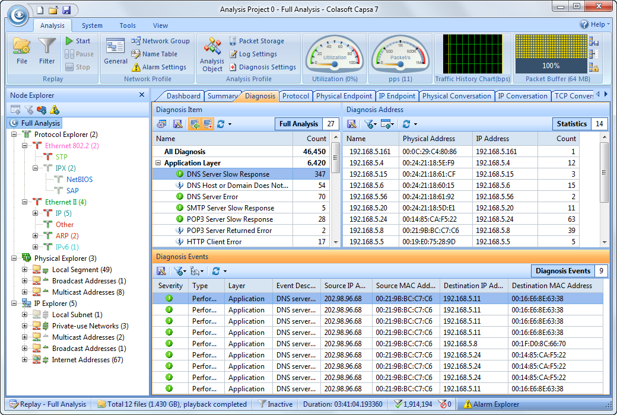Select the Filter tool in Replay group
The height and width of the screenshot is (415, 617).
click(47, 50)
